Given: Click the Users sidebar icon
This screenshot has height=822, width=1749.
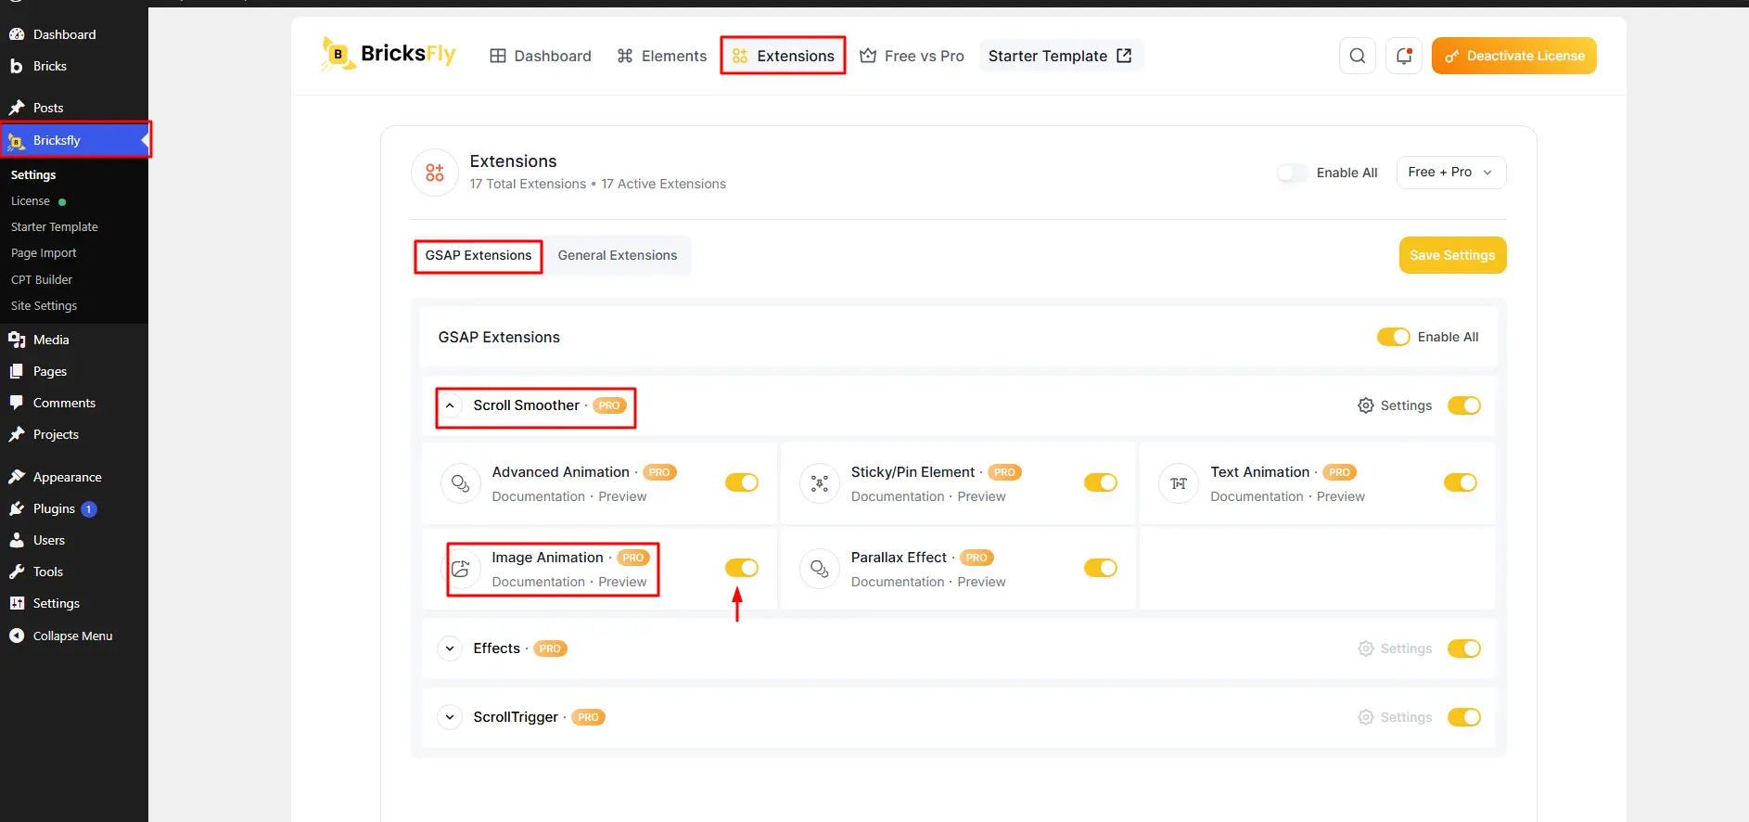Looking at the screenshot, I should click(17, 540).
